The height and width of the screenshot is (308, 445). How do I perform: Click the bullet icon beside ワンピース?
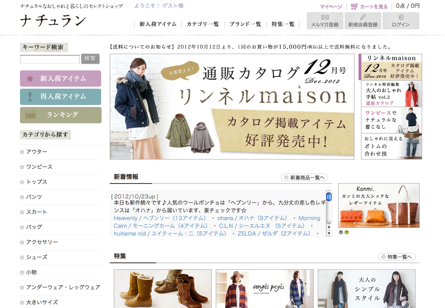coord(22,167)
